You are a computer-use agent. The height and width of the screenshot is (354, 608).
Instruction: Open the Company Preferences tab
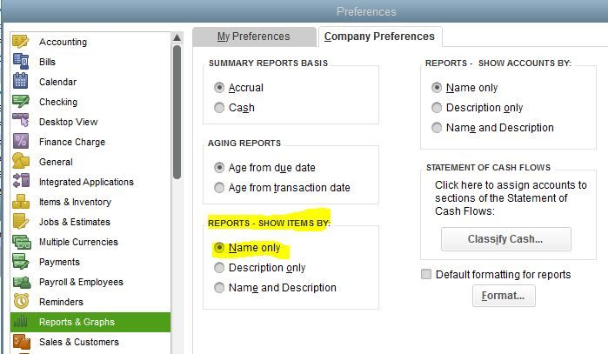point(379,37)
